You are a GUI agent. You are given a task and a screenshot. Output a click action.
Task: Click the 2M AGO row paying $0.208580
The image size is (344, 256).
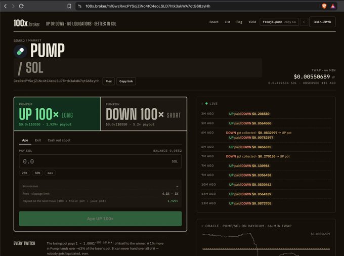(x=266, y=114)
